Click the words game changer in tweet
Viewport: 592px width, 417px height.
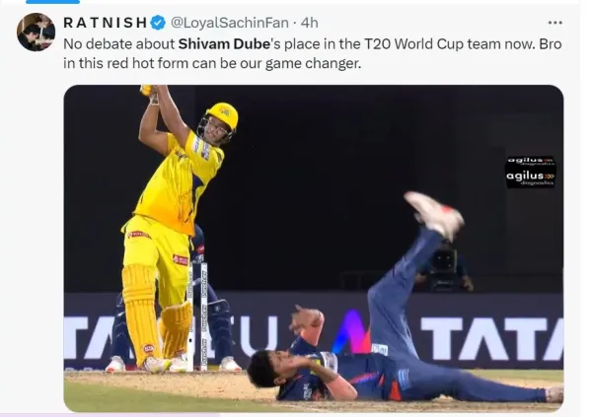pos(313,63)
